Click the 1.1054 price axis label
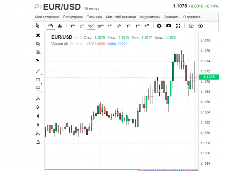 (x=205, y=164)
